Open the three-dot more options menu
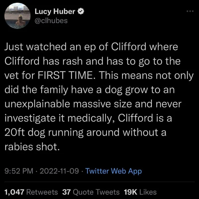The width and height of the screenshot is (199, 199). (x=190, y=11)
